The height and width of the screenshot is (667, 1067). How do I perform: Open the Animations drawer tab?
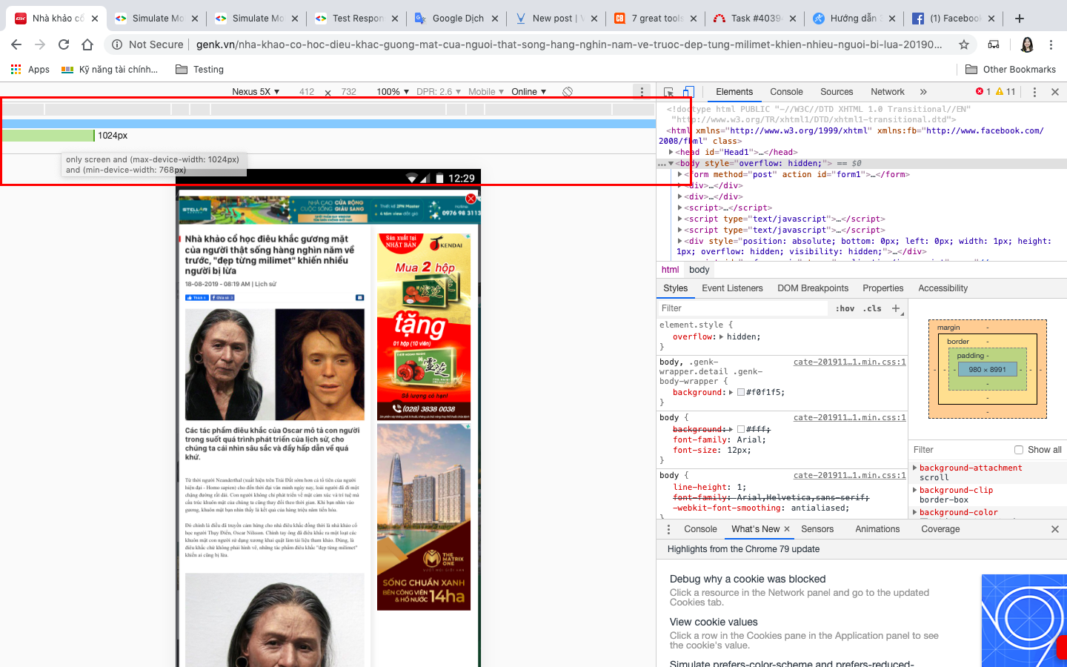[877, 529]
